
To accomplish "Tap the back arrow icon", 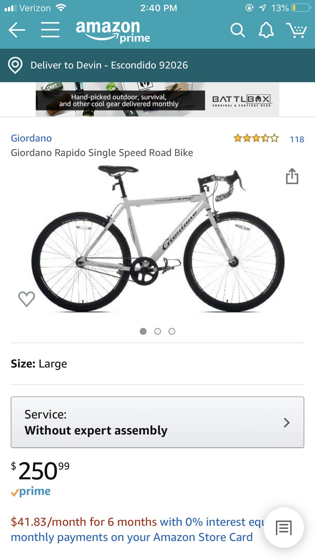I will (17, 30).
